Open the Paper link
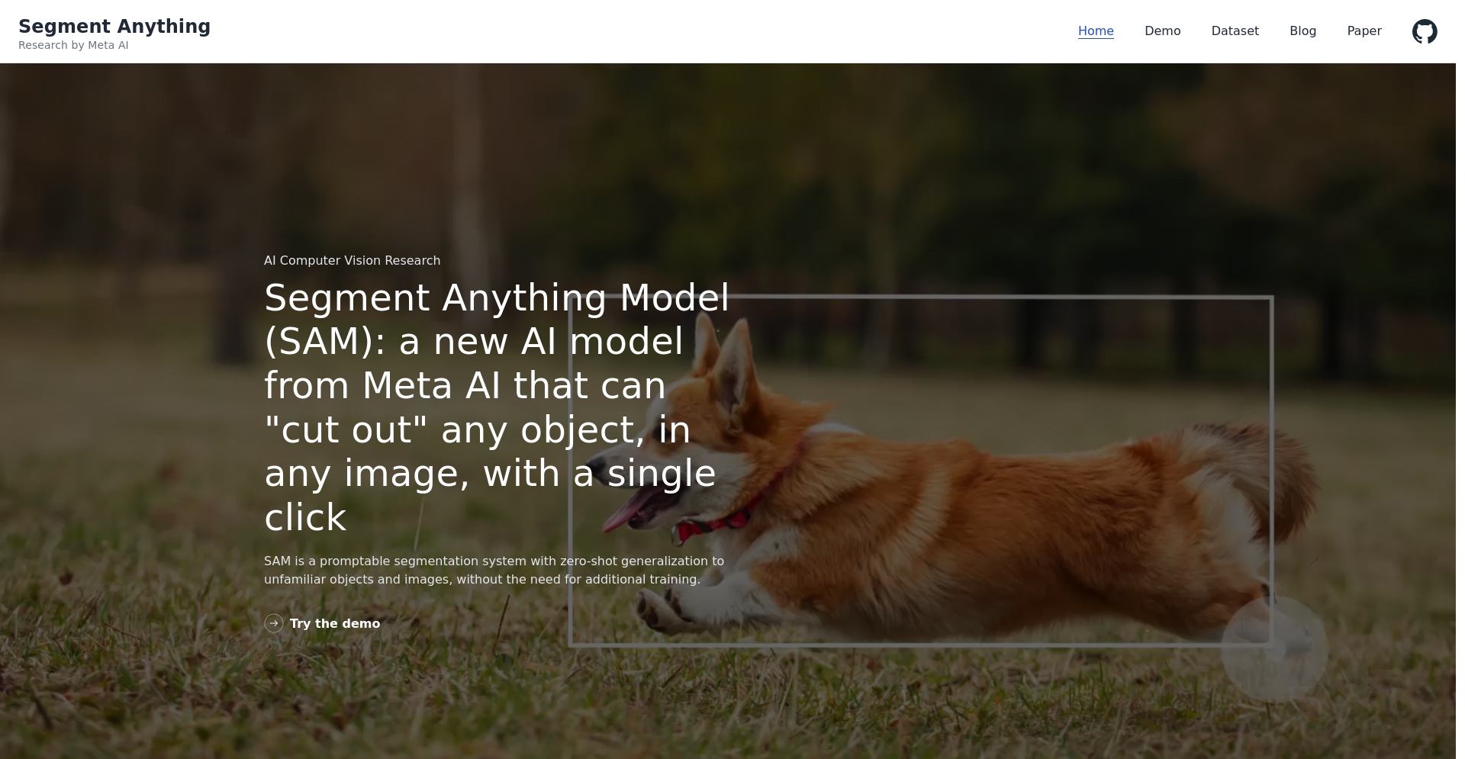 pos(1364,31)
